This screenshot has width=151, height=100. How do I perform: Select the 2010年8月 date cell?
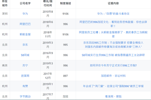[48, 14]
